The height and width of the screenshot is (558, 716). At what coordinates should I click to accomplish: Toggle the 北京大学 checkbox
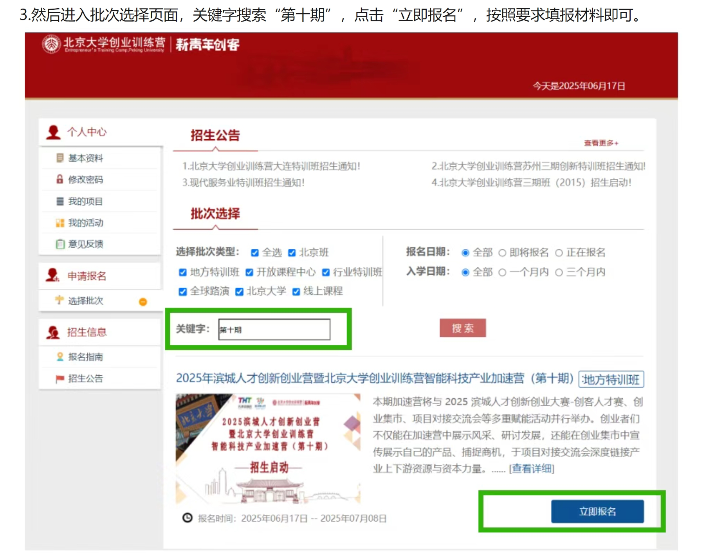(240, 292)
